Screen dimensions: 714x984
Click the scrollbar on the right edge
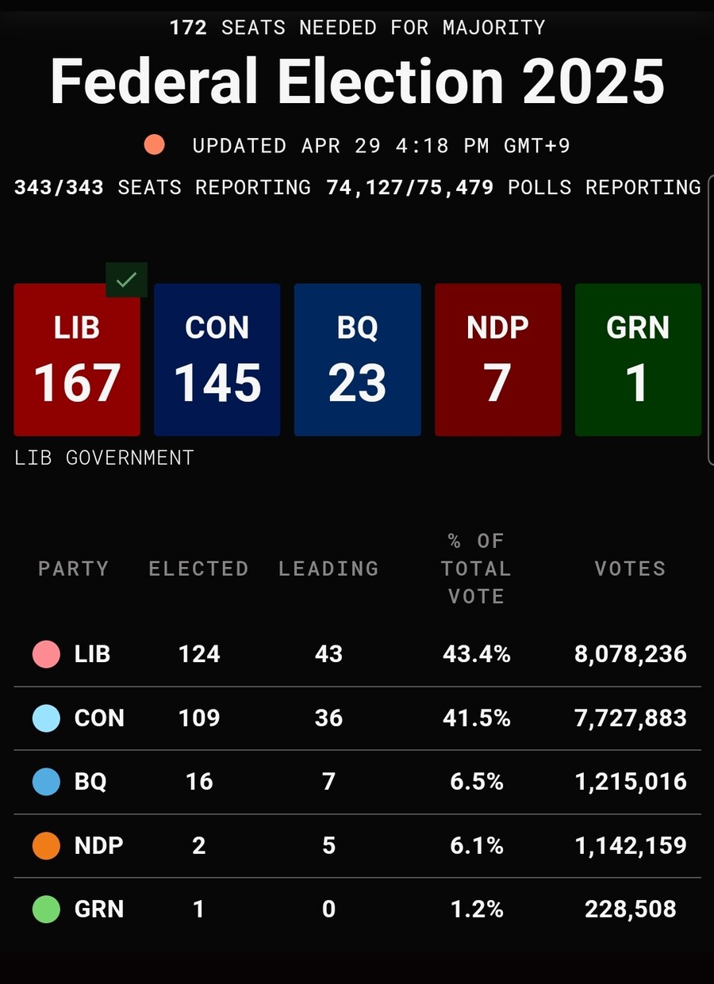(x=709, y=333)
